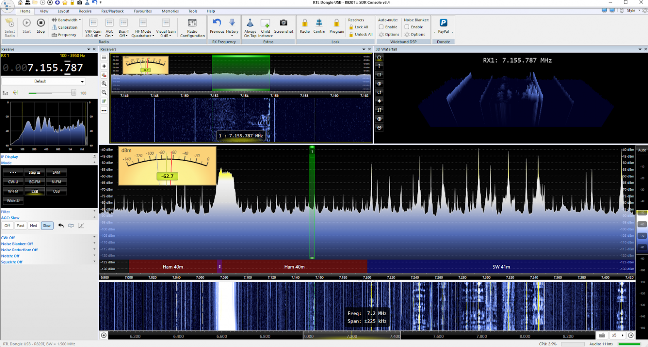The height and width of the screenshot is (347, 648).
Task: Switch to the Memories tab
Action: tap(170, 11)
